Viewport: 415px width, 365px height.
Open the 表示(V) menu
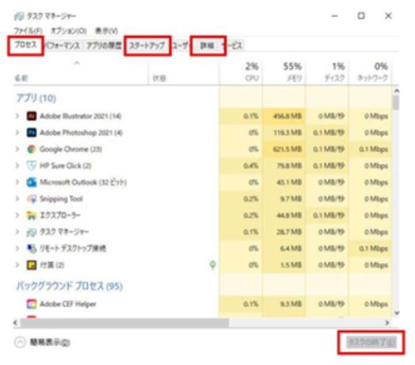pos(106,31)
